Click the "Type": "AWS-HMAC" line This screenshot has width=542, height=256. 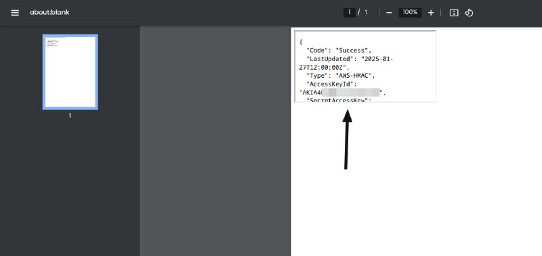[341, 76]
